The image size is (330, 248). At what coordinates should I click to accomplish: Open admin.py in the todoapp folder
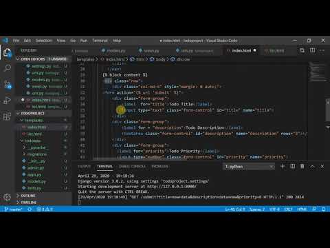click(x=43, y=167)
